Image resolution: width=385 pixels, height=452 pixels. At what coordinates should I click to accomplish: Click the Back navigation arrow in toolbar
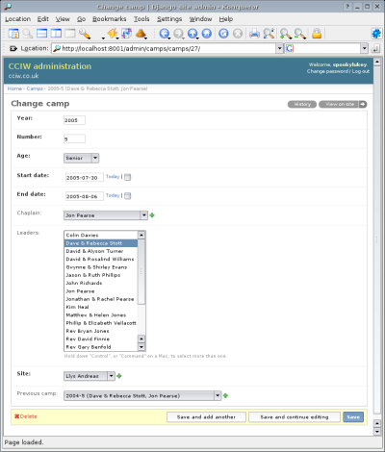pos(164,34)
